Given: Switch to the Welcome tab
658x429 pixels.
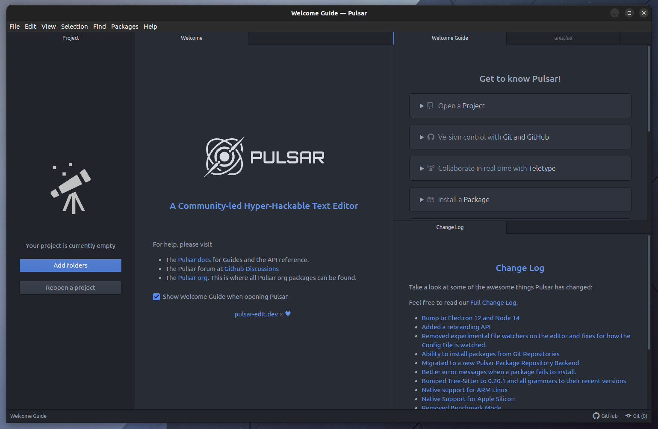Looking at the screenshot, I should (x=192, y=38).
